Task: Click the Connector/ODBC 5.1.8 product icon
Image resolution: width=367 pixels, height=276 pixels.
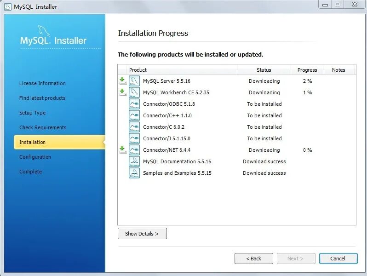Action: (x=134, y=103)
